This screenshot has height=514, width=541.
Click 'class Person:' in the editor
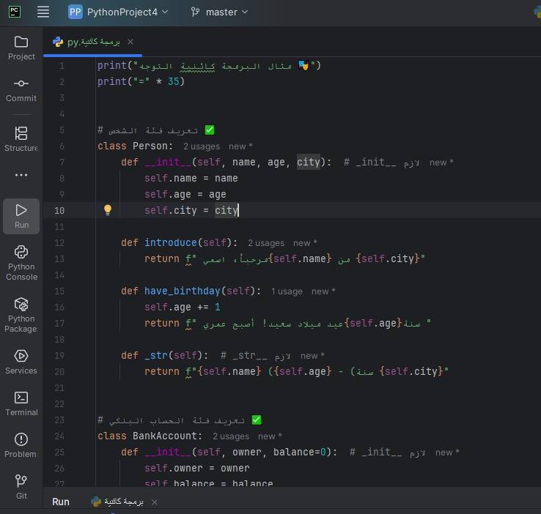click(x=135, y=146)
